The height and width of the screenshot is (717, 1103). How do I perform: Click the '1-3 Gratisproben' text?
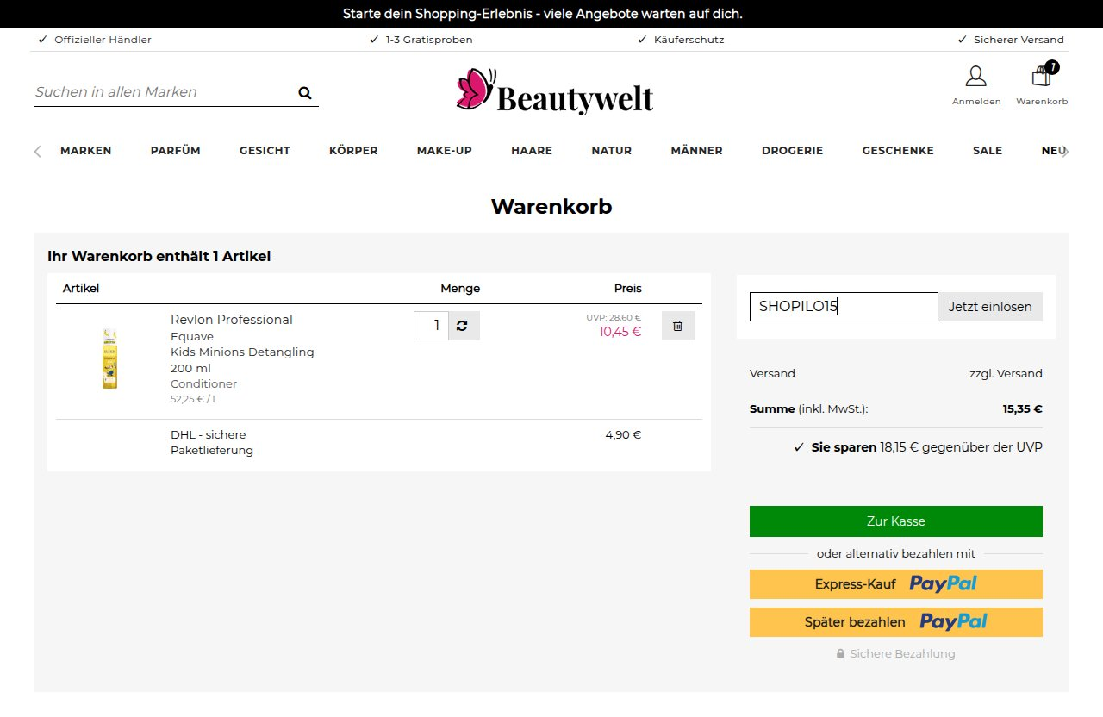click(x=429, y=40)
